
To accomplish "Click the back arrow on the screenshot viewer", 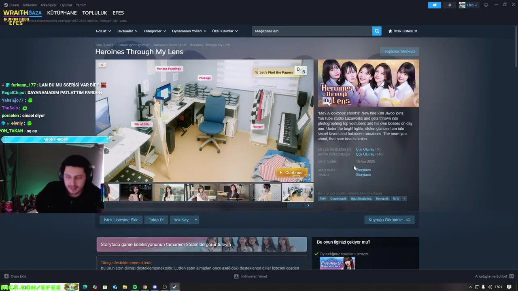I will pos(102,65).
